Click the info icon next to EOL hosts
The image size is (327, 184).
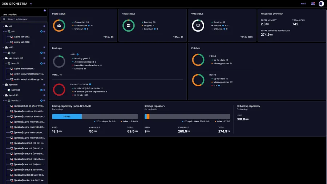[219, 85]
